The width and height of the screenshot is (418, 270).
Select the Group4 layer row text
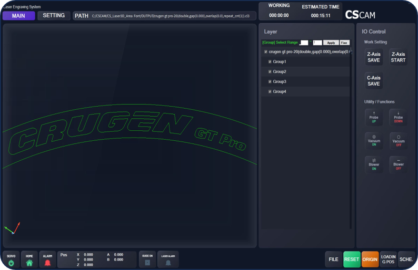280,91
